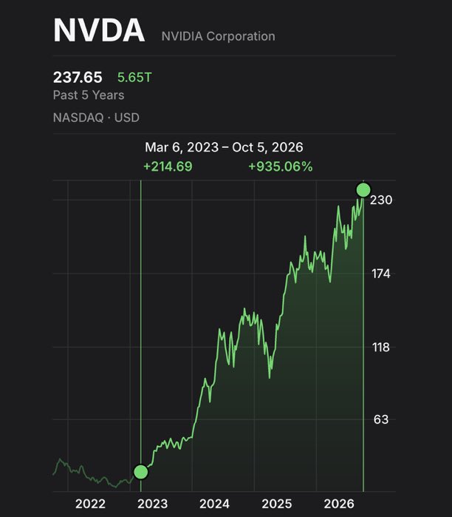Click the start marker dot at Mar 2023

pos(141,472)
